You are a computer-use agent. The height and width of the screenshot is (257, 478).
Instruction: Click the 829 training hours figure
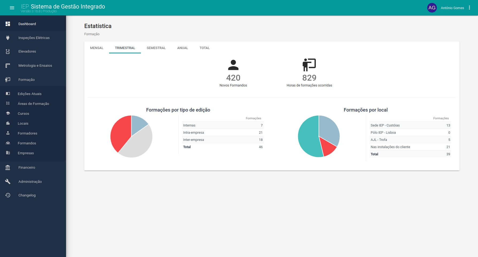pyautogui.click(x=309, y=78)
